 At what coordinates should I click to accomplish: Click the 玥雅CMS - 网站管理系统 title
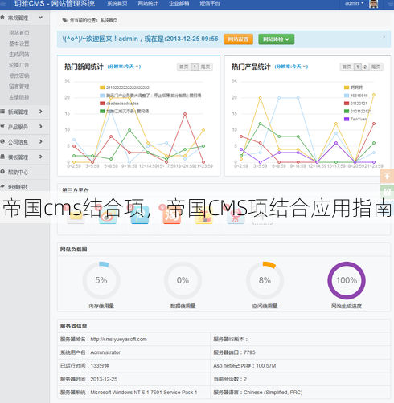55,3
